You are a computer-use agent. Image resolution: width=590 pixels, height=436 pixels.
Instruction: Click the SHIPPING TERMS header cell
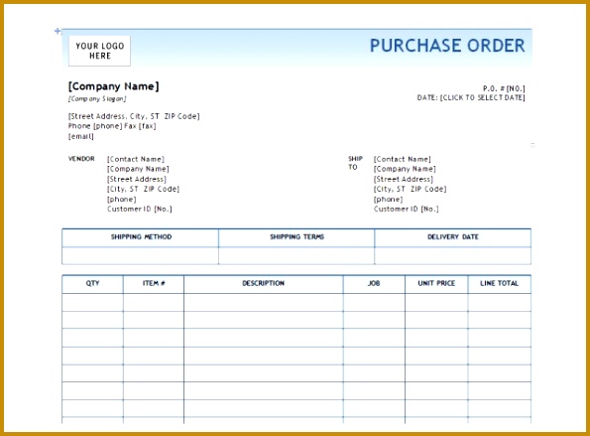coord(296,237)
